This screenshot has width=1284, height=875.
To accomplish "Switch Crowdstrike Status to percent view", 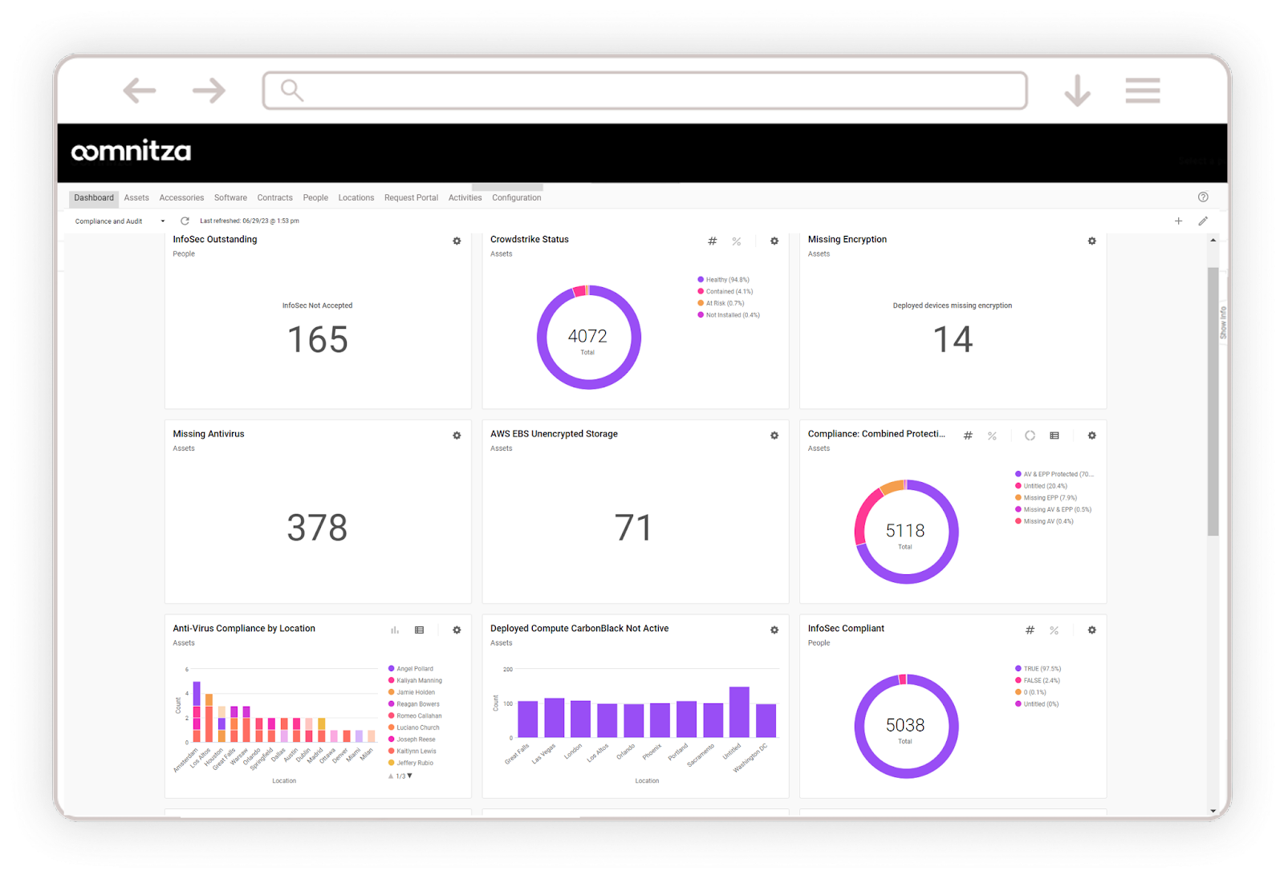I will (737, 241).
